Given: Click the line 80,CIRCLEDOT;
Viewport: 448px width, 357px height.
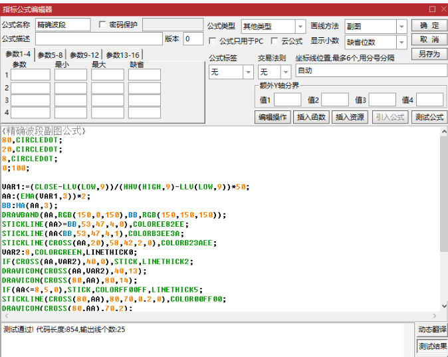Looking at the screenshot, I should pyautogui.click(x=32, y=140).
